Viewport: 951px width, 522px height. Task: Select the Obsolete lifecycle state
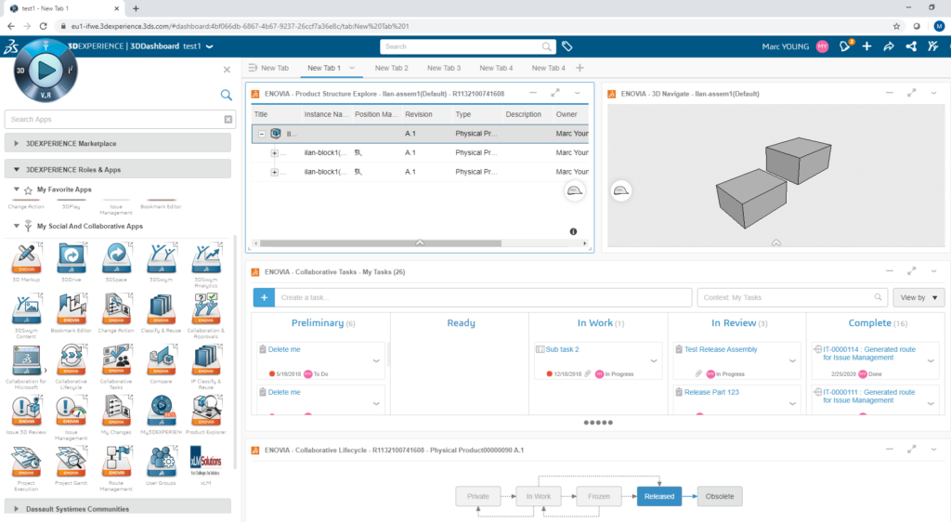[720, 497]
